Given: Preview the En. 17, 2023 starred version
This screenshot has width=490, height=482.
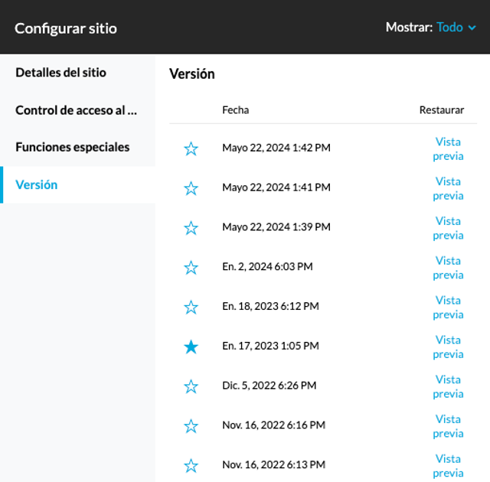Looking at the screenshot, I should [448, 347].
